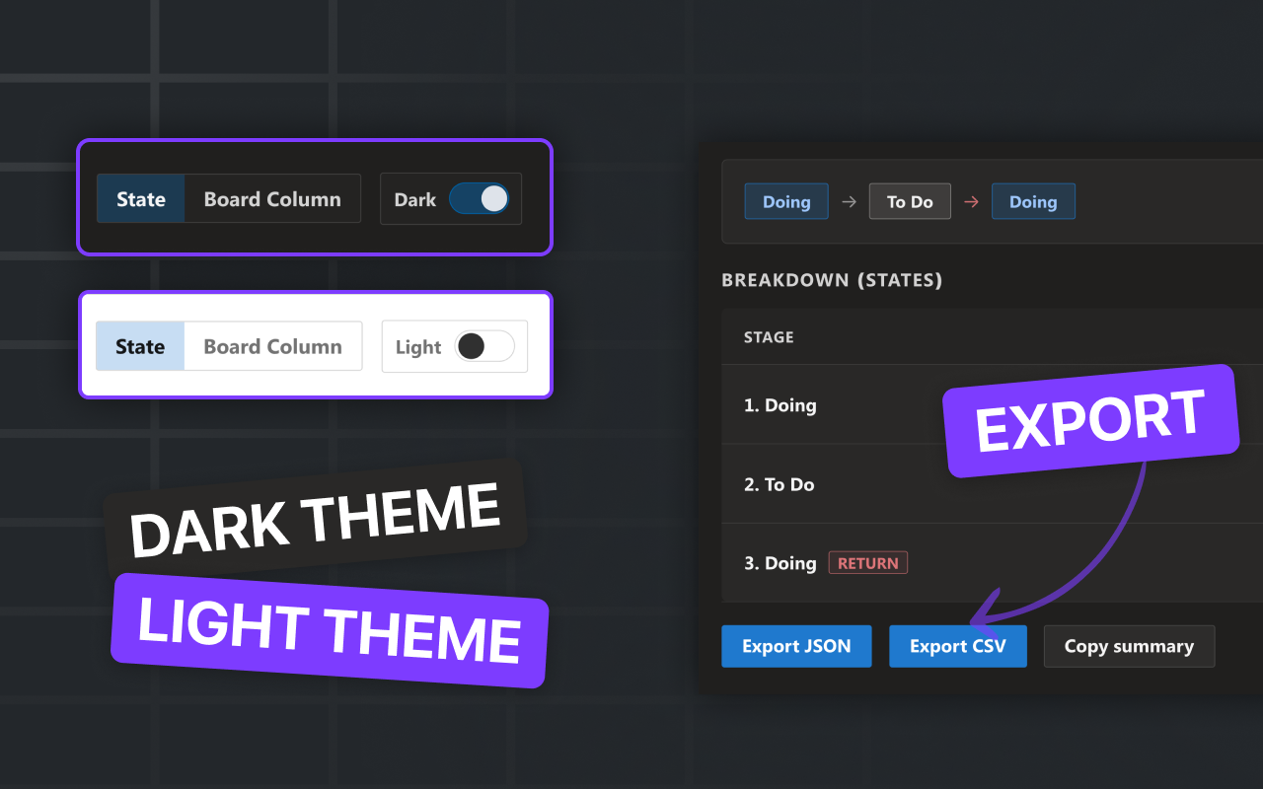Click the To Do chip in the flow path
The width and height of the screenshot is (1263, 789).
(x=909, y=201)
